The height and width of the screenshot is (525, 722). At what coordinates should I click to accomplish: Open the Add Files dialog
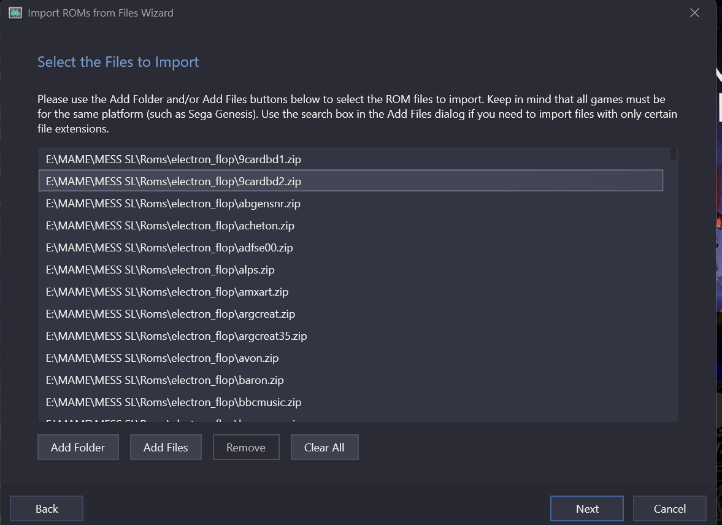[x=166, y=447]
